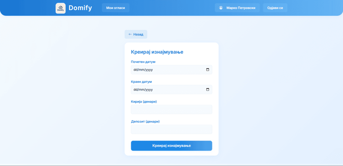This screenshot has width=343, height=166.
Task: Click the Депозит (денари) label
Action: coord(145,121)
